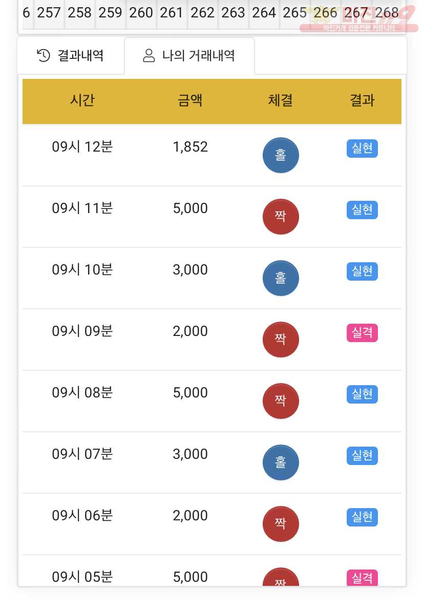Click the 홀 circle in 09시 10분 row

click(x=281, y=278)
